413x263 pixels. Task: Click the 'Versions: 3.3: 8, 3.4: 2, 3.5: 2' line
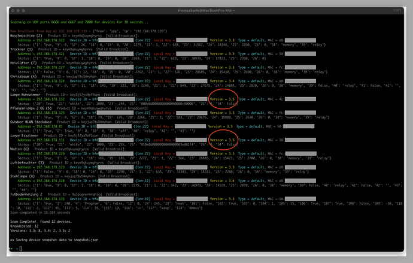40,231
